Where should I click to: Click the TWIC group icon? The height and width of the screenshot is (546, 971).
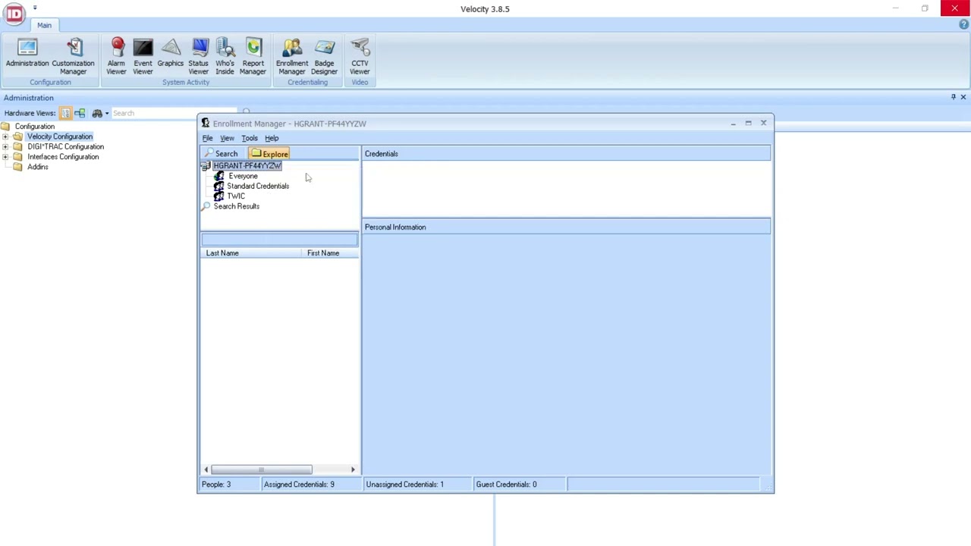[x=219, y=196]
